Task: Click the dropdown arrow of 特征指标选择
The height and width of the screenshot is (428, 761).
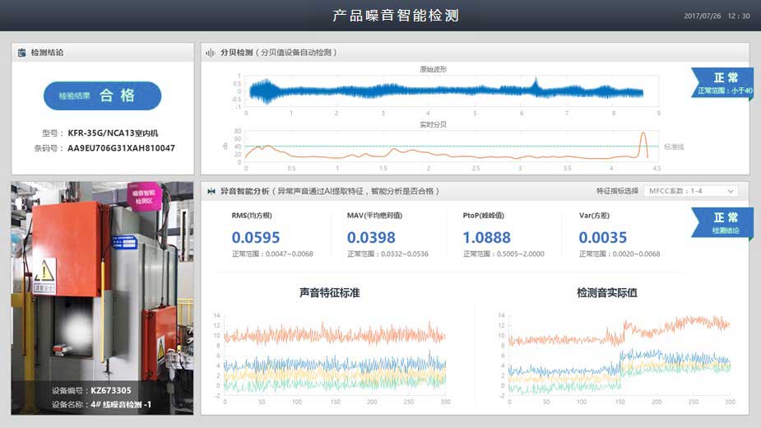Action: [730, 191]
